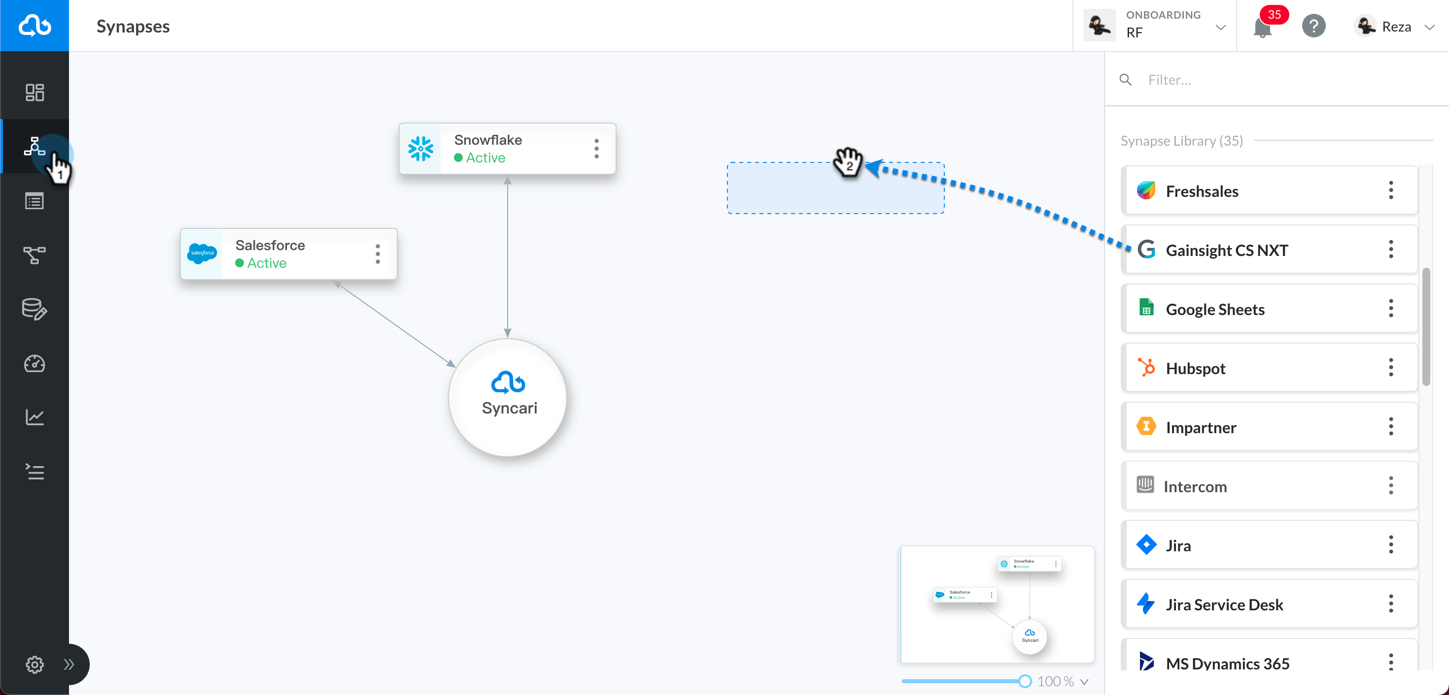Viewport: 1449px width, 695px height.
Task: Open the Salesforce node three-dot menu
Action: click(378, 254)
